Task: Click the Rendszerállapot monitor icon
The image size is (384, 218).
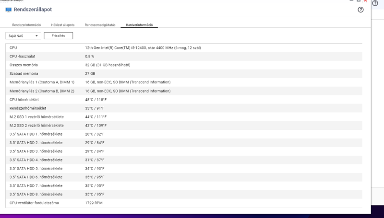Action: click(9, 10)
